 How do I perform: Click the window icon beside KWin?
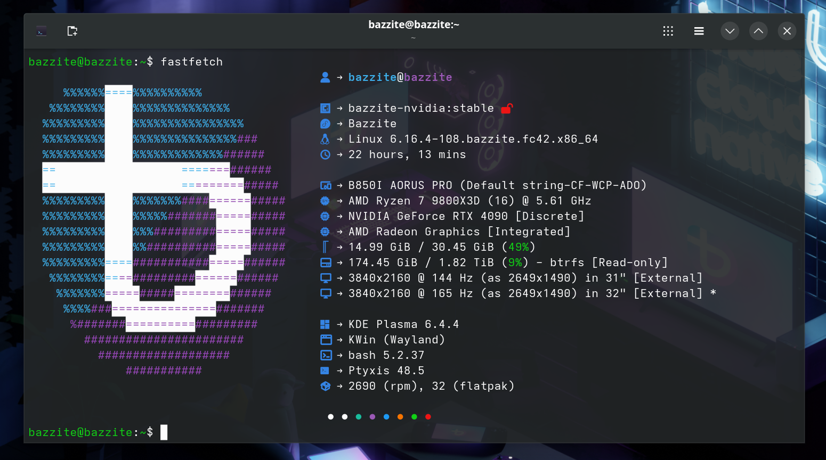point(326,340)
